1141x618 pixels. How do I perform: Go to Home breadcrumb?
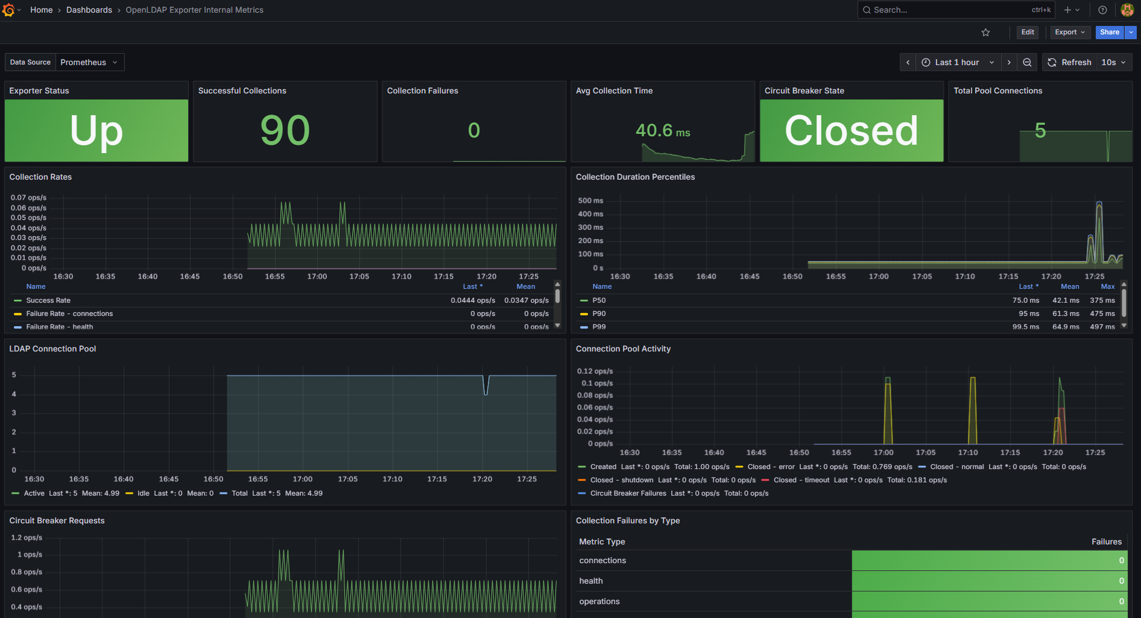coord(42,10)
